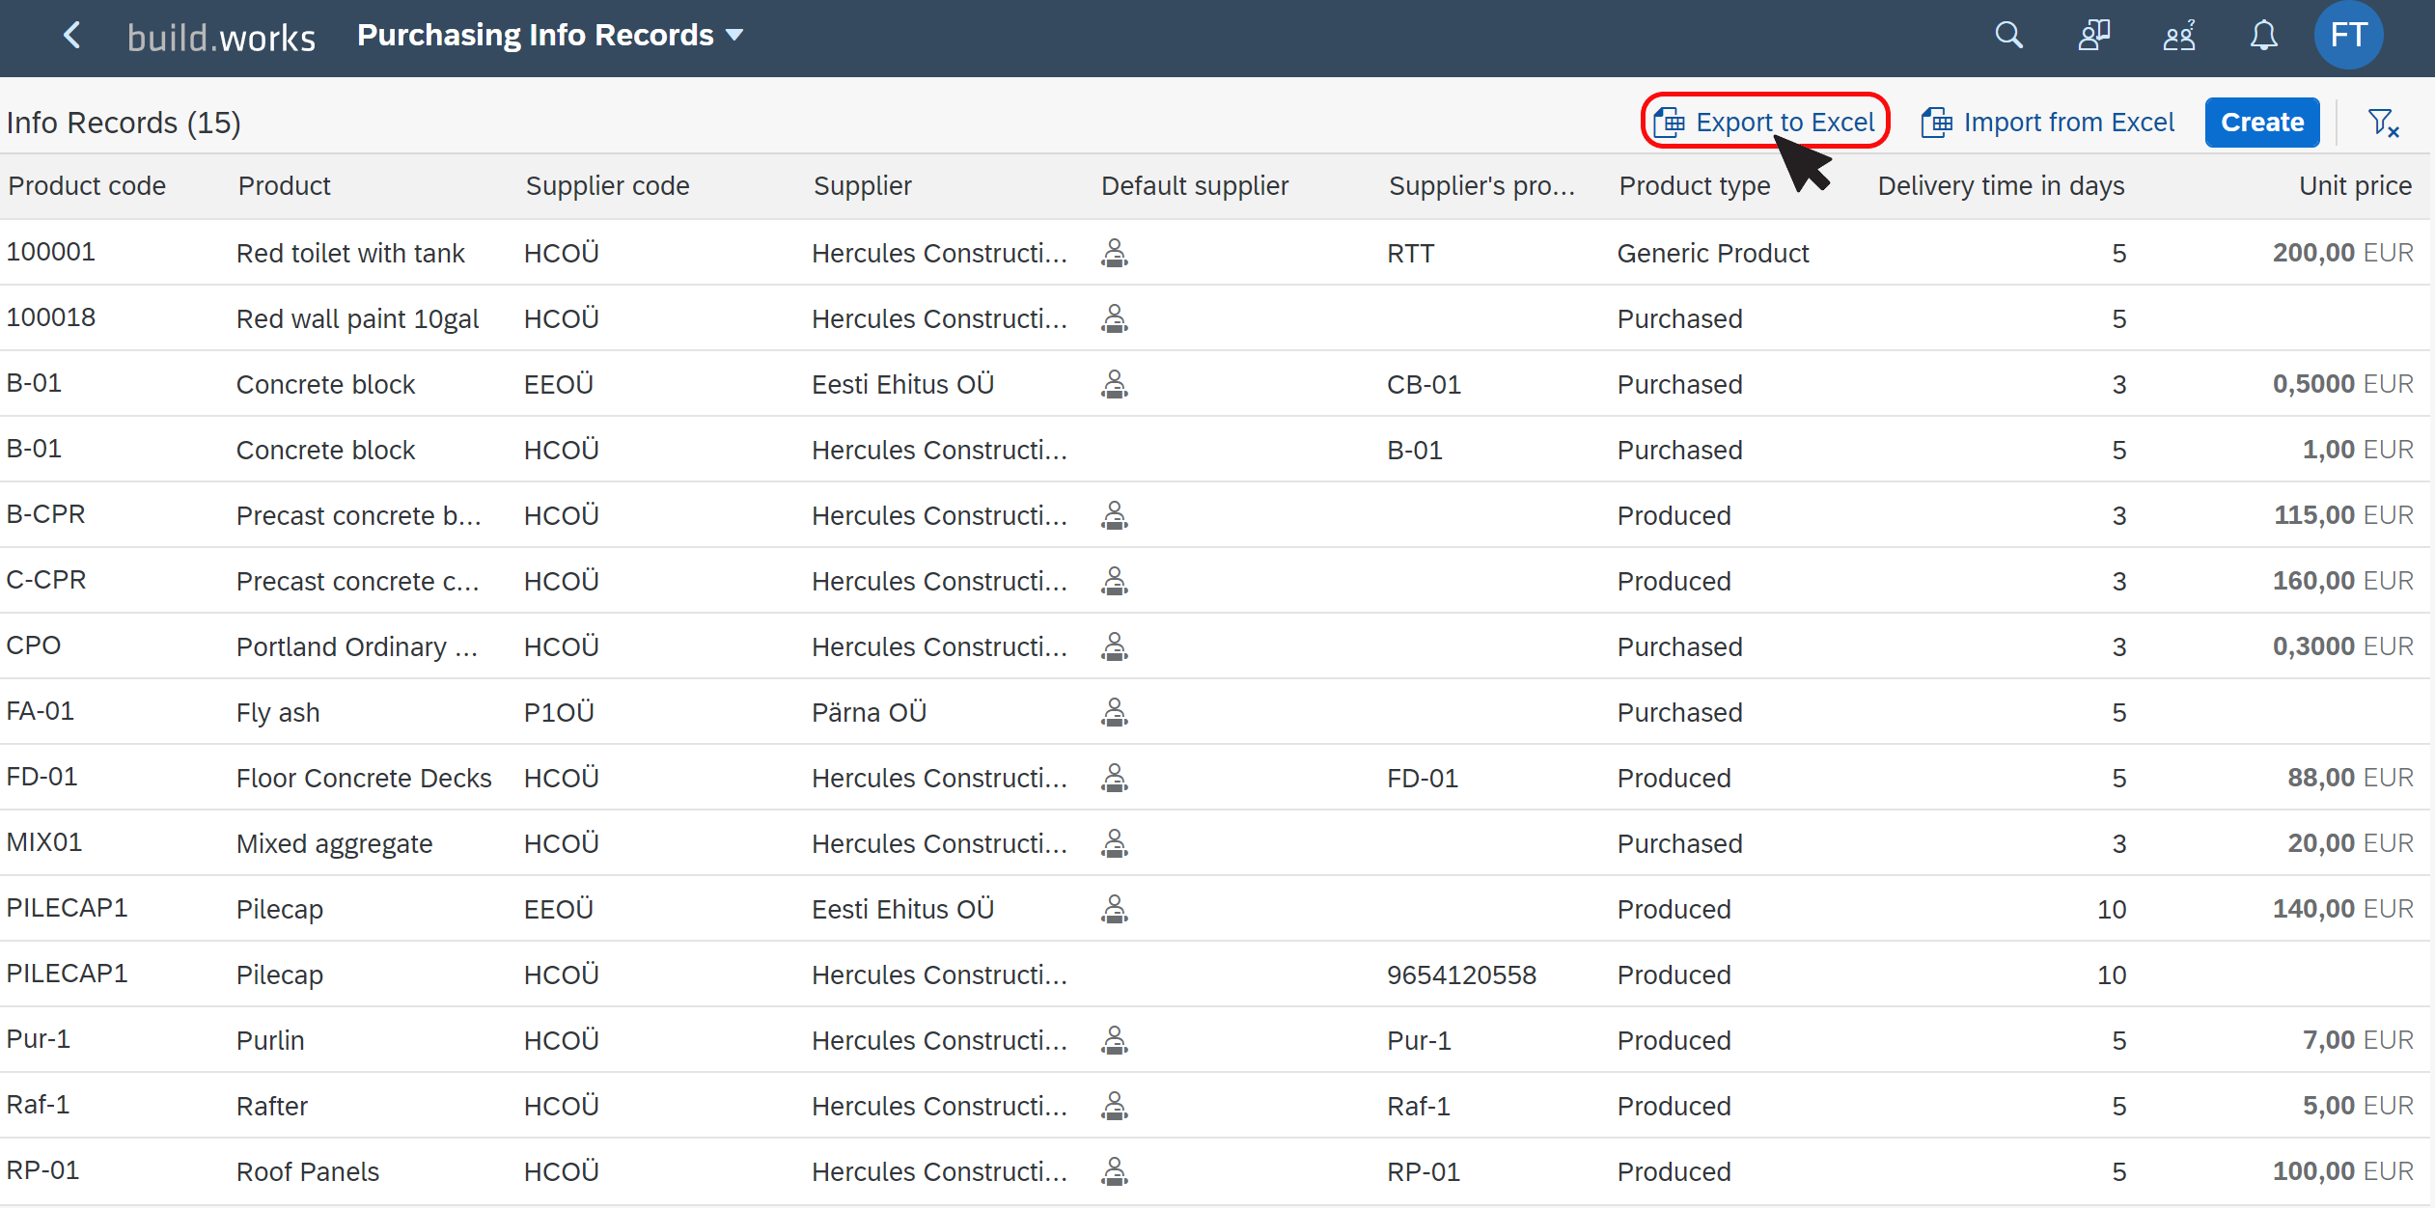
Task: Click the CB-01 supplier product cell
Action: pos(1424,384)
